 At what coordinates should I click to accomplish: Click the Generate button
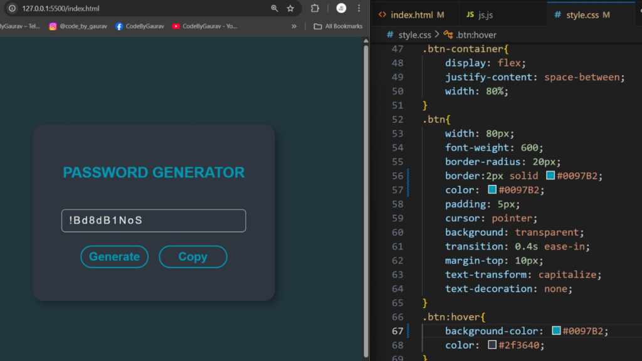tap(114, 256)
